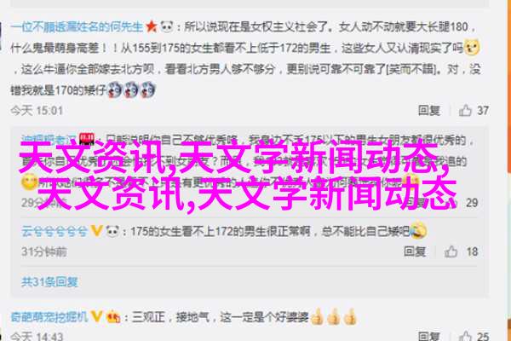Image resolution: width=511 pixels, height=341 pixels.
Task: Click the red badge beside the first nested reply's username
Action: click(87, 139)
